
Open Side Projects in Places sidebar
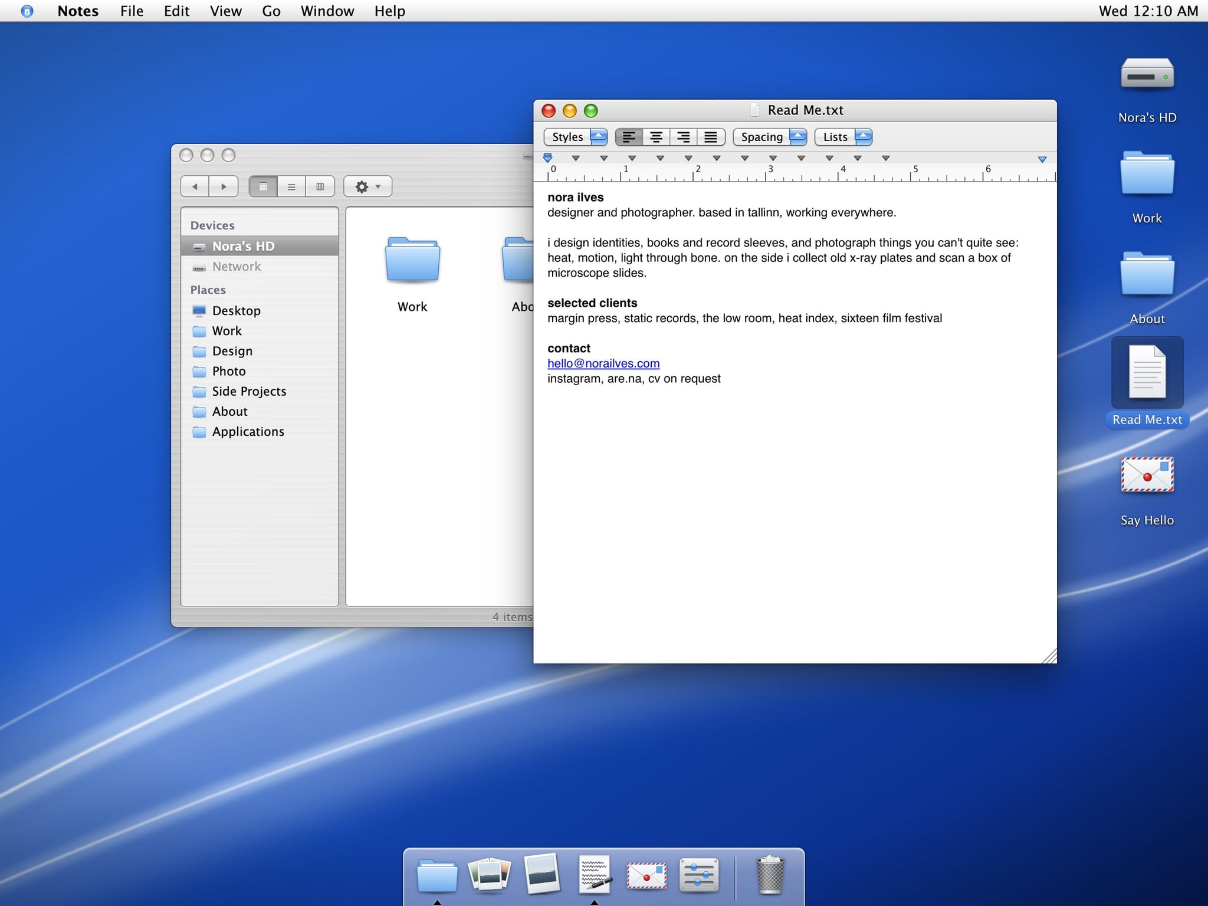pos(260,391)
